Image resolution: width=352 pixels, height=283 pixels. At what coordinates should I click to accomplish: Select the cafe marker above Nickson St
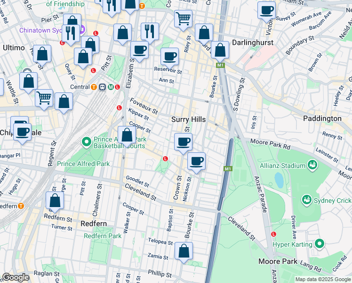(x=196, y=161)
